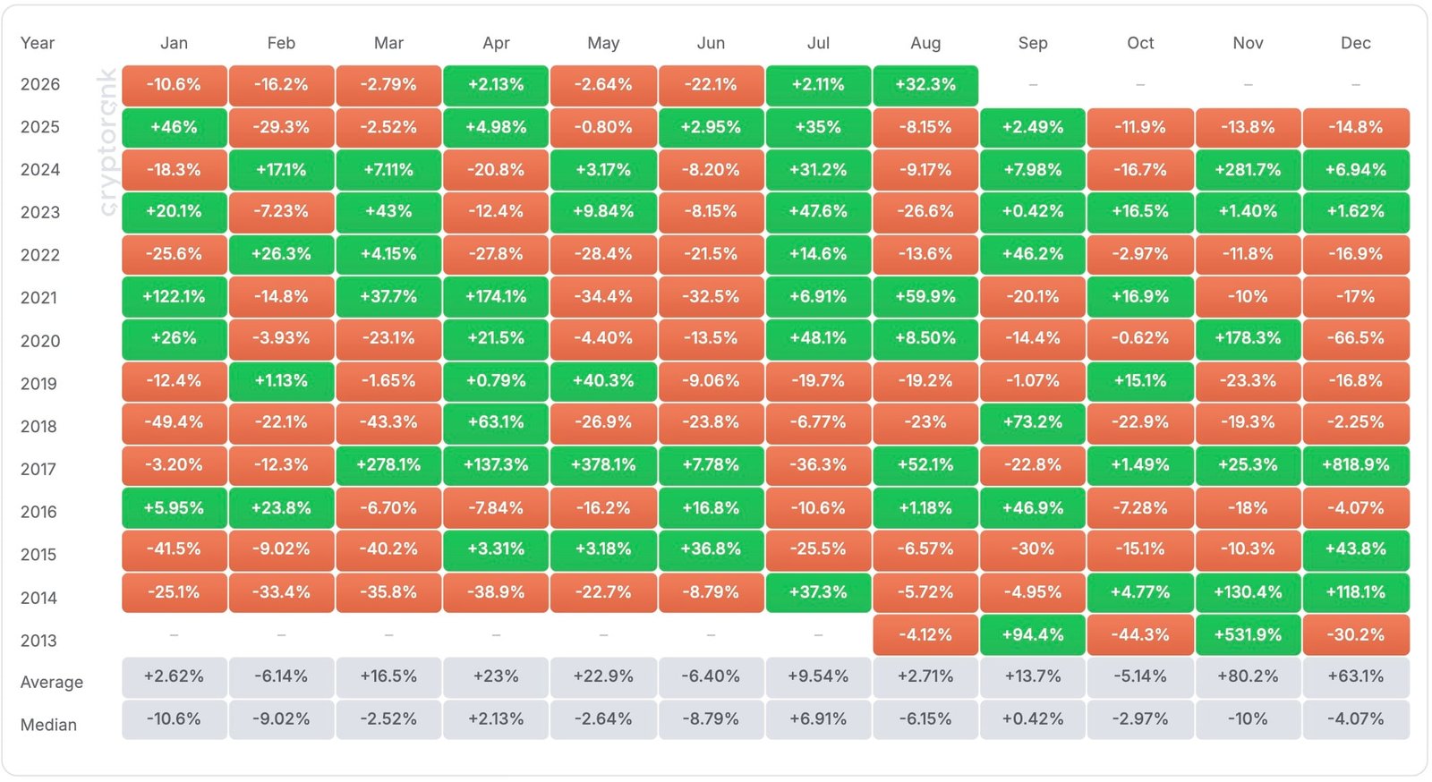The width and height of the screenshot is (1432, 782).
Task: Click the January median -10.6% cell
Action: [174, 719]
